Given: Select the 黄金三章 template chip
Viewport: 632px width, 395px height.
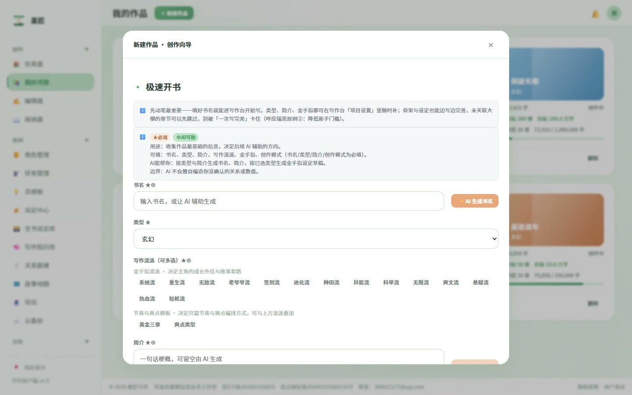Looking at the screenshot, I should coord(150,325).
